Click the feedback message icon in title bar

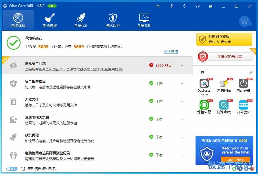[x=158, y=6]
